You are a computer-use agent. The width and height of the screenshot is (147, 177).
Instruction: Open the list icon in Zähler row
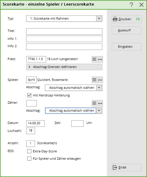[94, 103]
